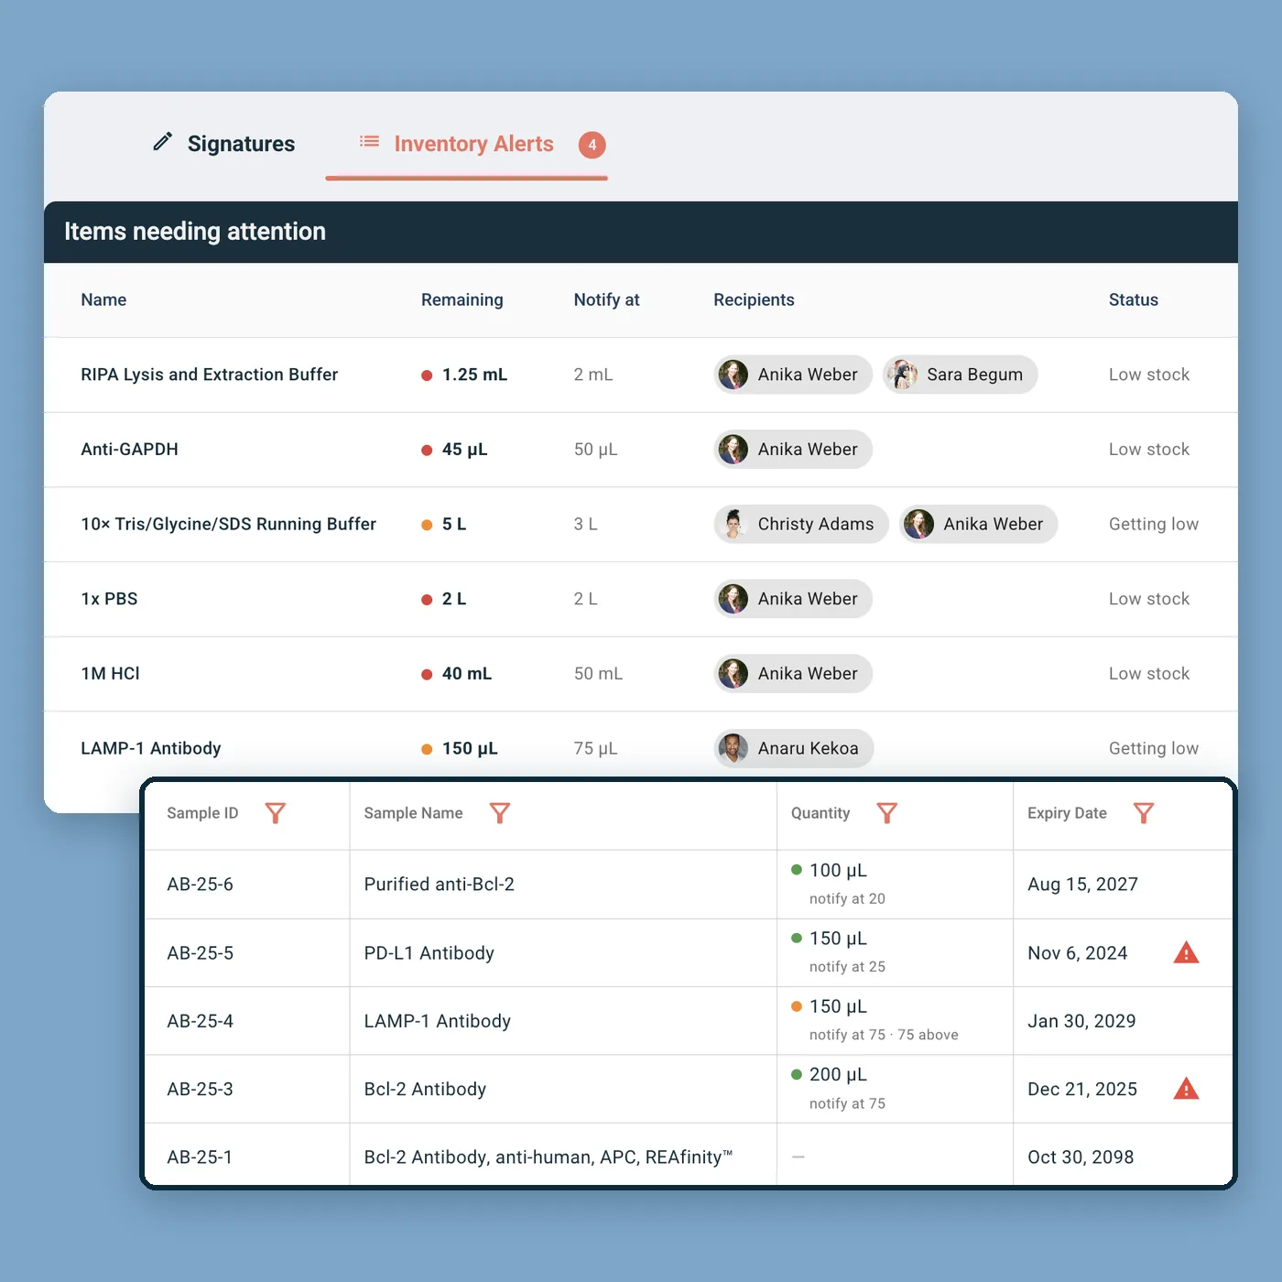
Task: Open the PD-L1 Antibody sample
Action: tap(429, 953)
